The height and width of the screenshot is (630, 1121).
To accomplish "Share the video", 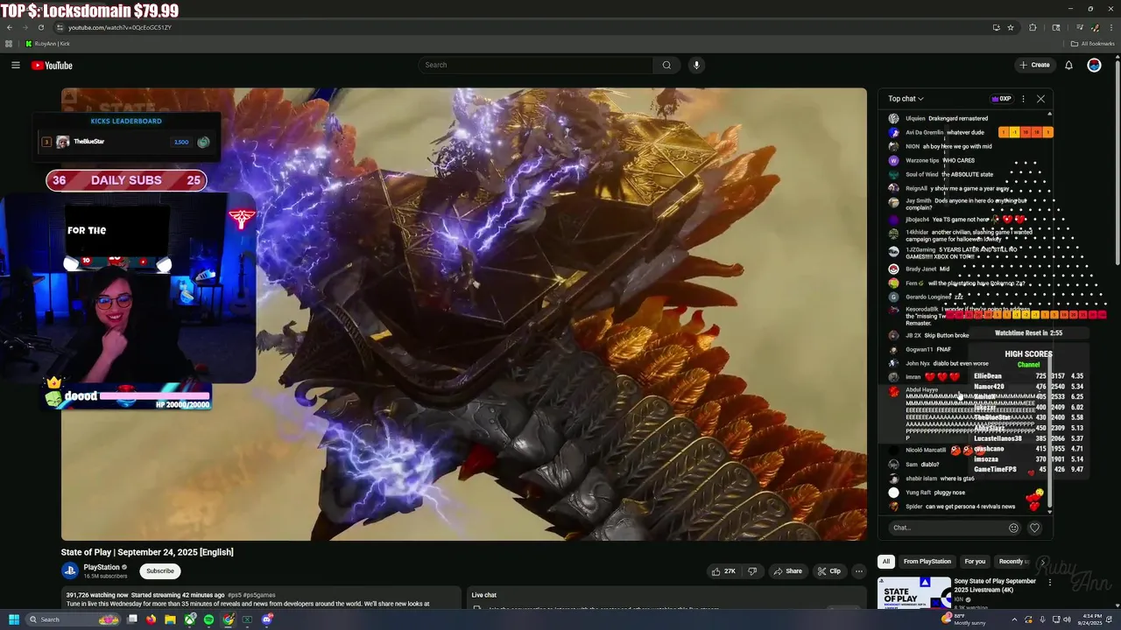I will pos(787,571).
